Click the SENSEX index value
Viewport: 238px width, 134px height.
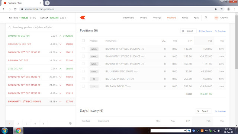(54, 18)
